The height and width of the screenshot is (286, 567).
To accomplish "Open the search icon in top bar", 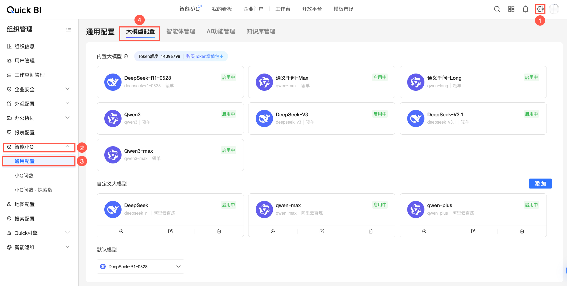I will coord(497,9).
